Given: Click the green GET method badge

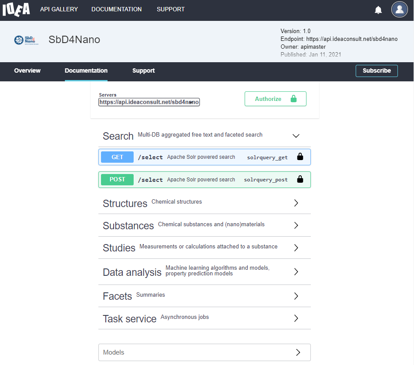Looking at the screenshot, I should [117, 157].
